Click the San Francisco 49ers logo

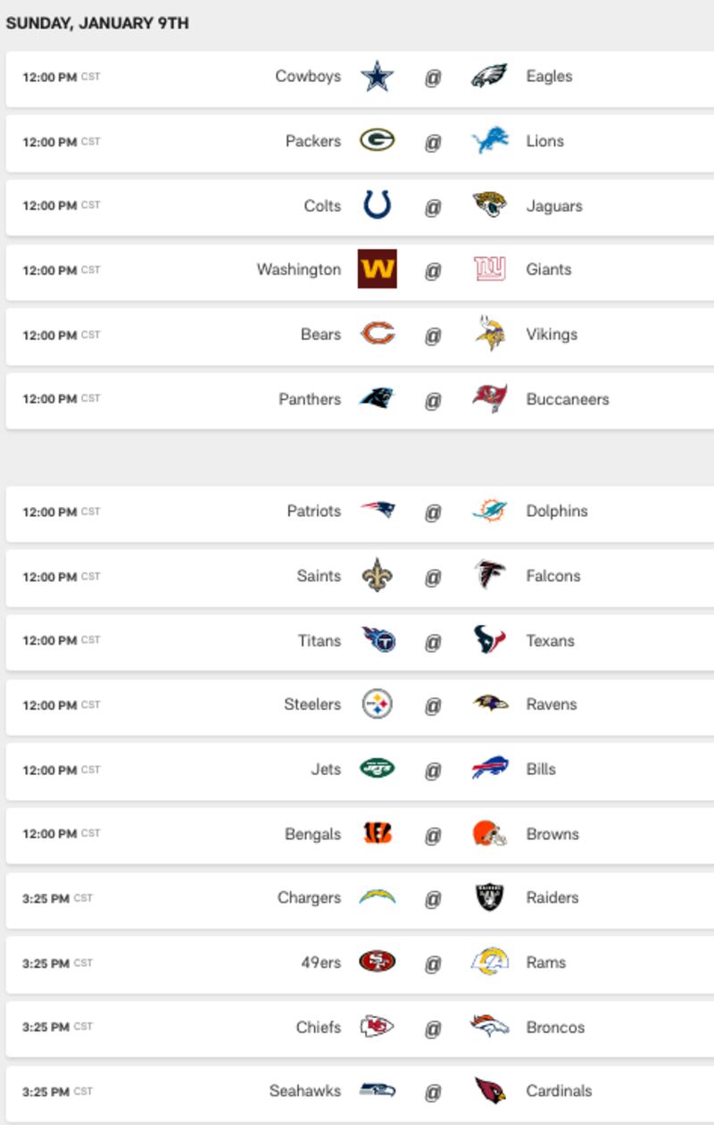(378, 962)
